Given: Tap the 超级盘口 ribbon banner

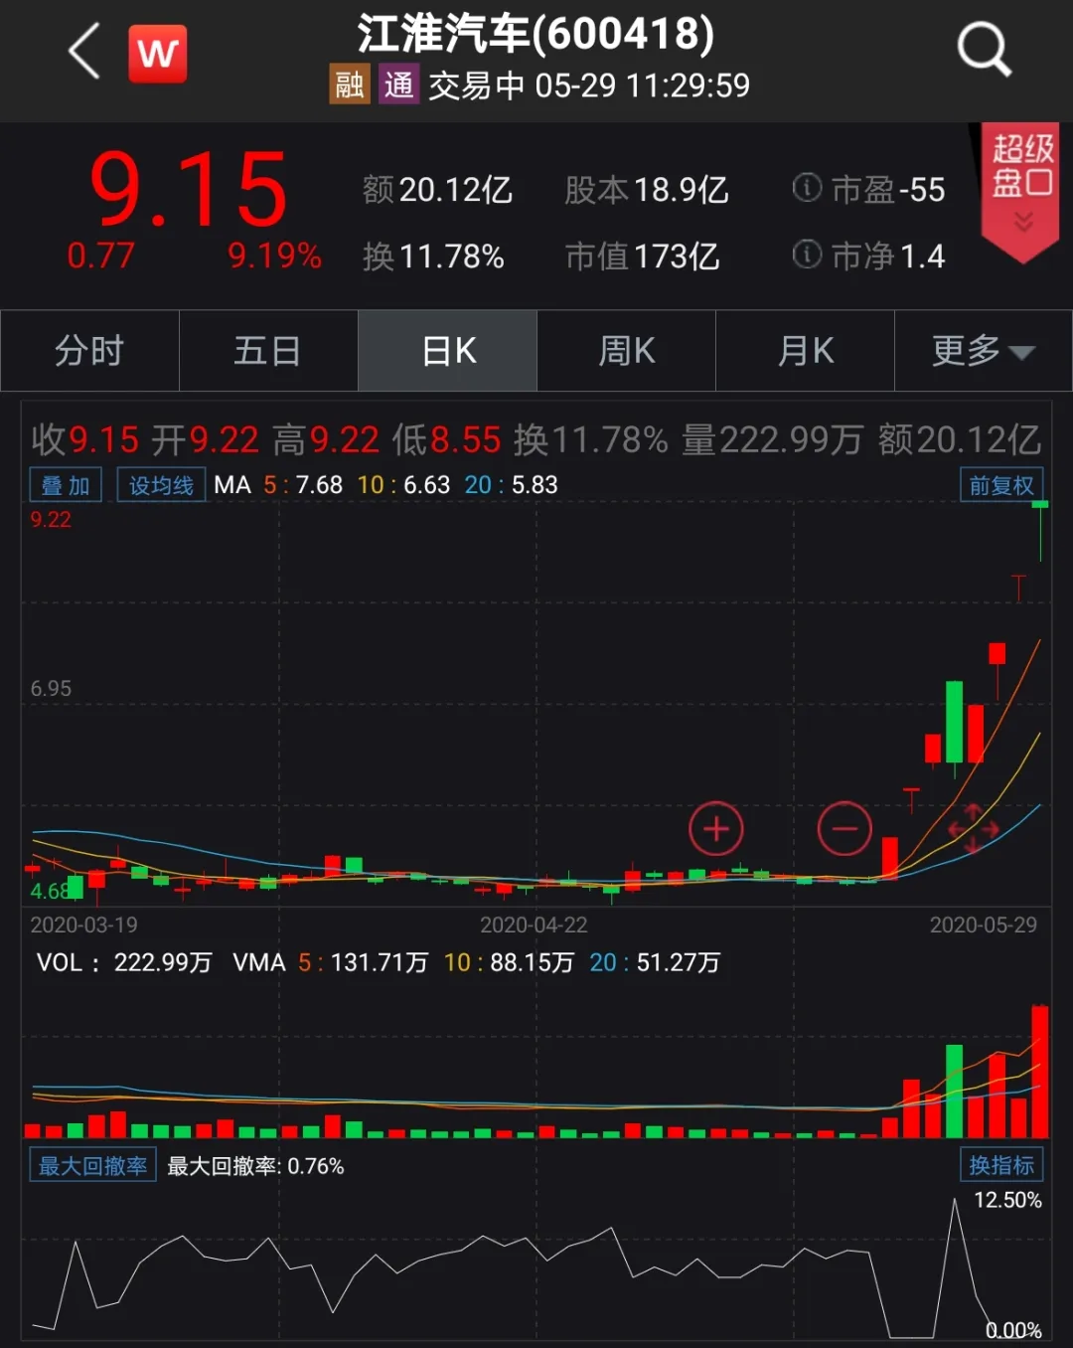Looking at the screenshot, I should (1019, 184).
